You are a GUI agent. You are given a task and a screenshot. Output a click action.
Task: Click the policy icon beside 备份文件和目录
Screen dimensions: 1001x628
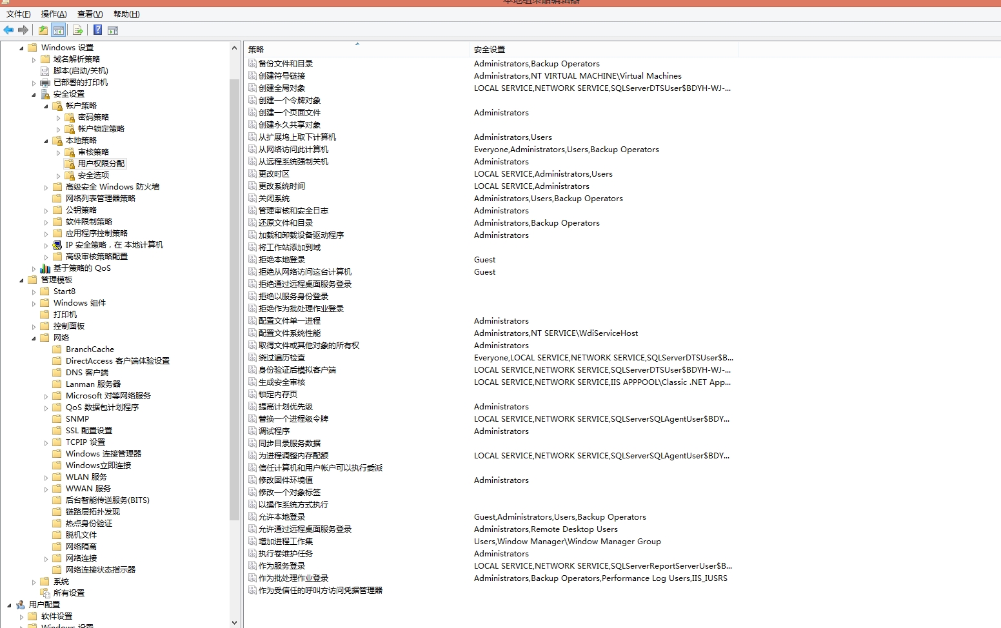click(253, 63)
